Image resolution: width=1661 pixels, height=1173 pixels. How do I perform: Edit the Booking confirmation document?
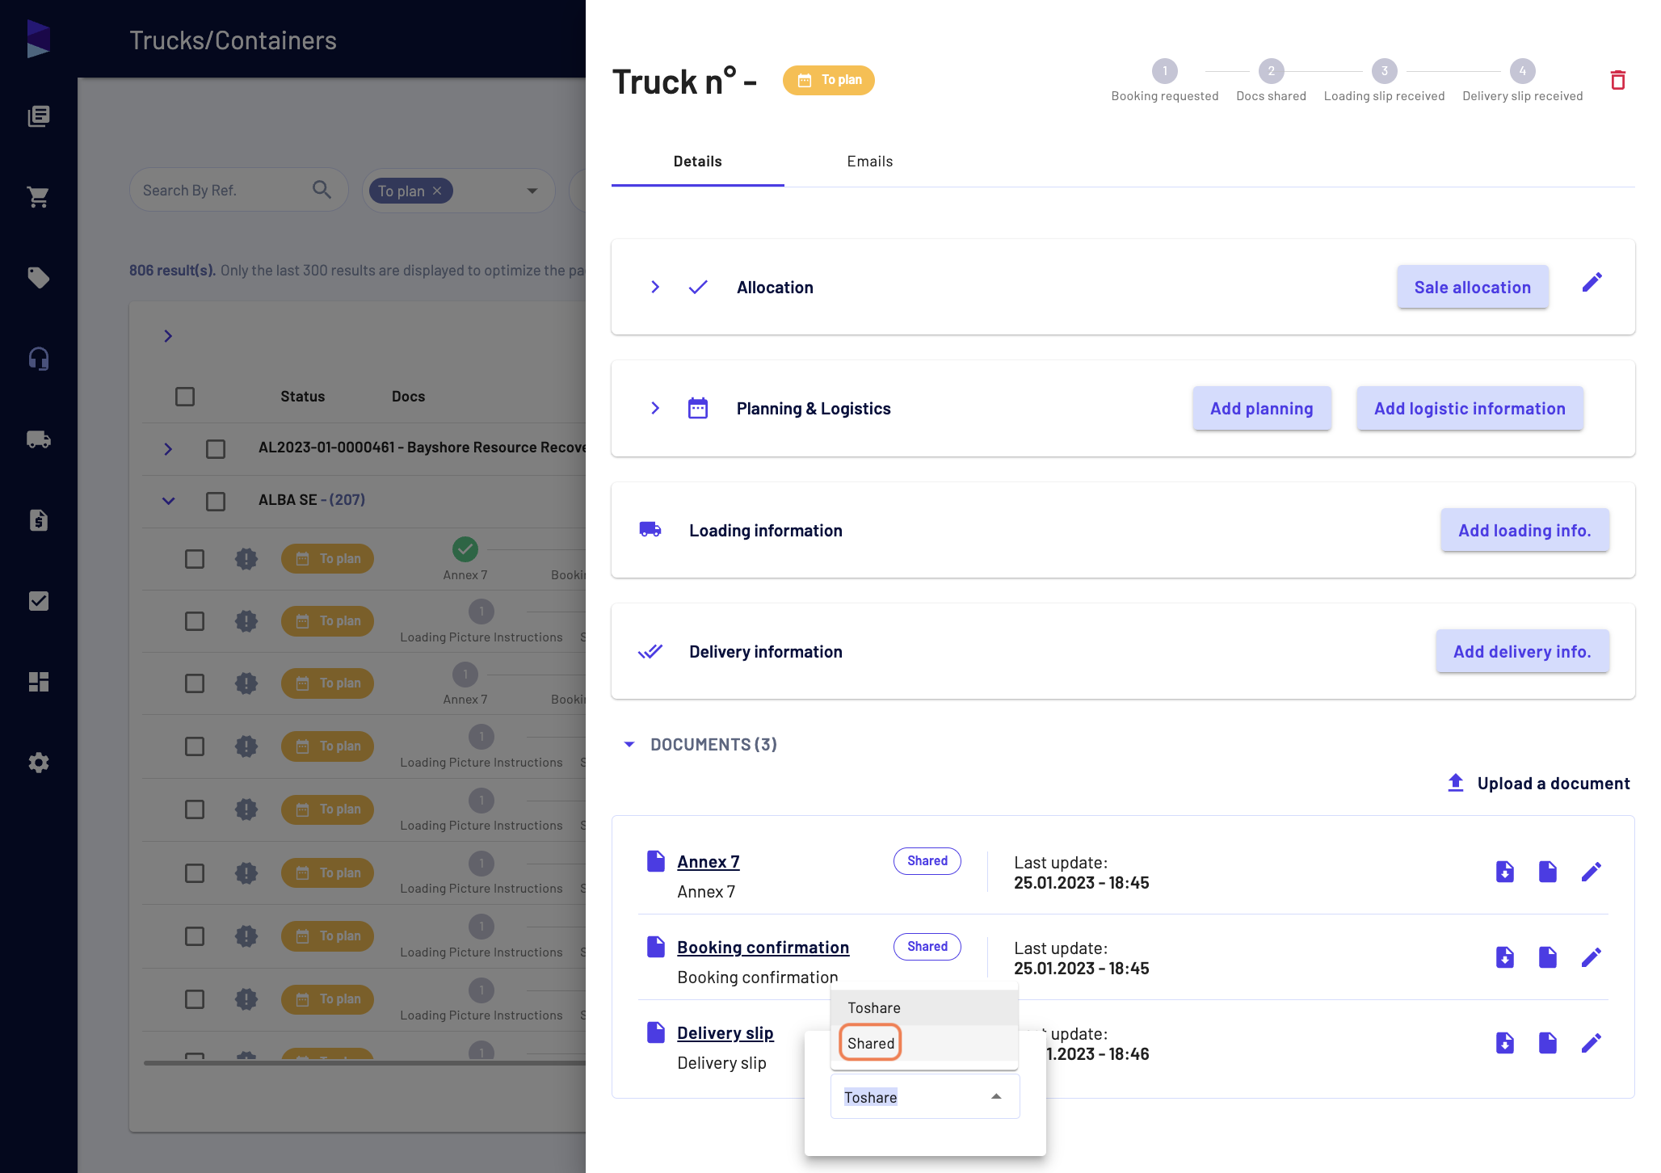[1591, 957]
